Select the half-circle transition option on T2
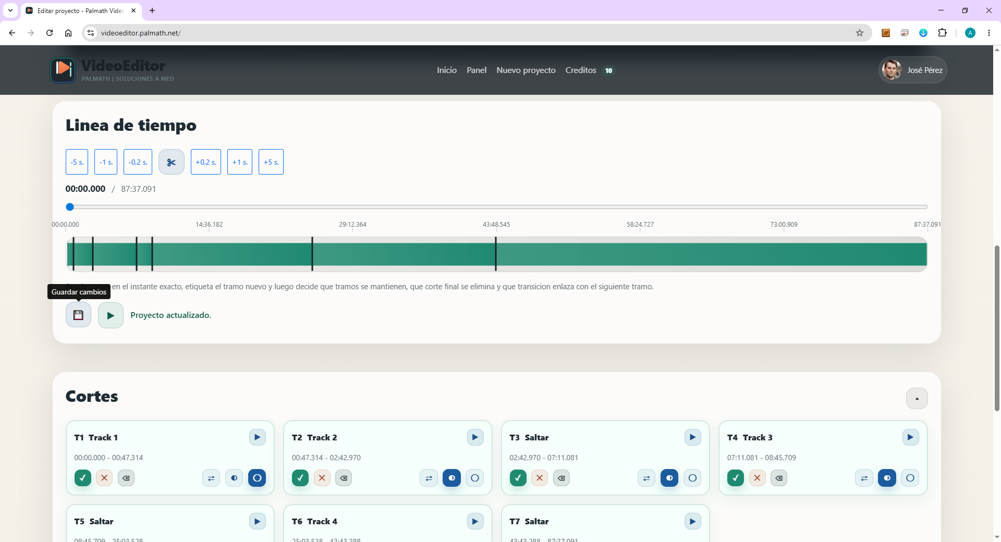This screenshot has width=1001, height=542. click(451, 478)
